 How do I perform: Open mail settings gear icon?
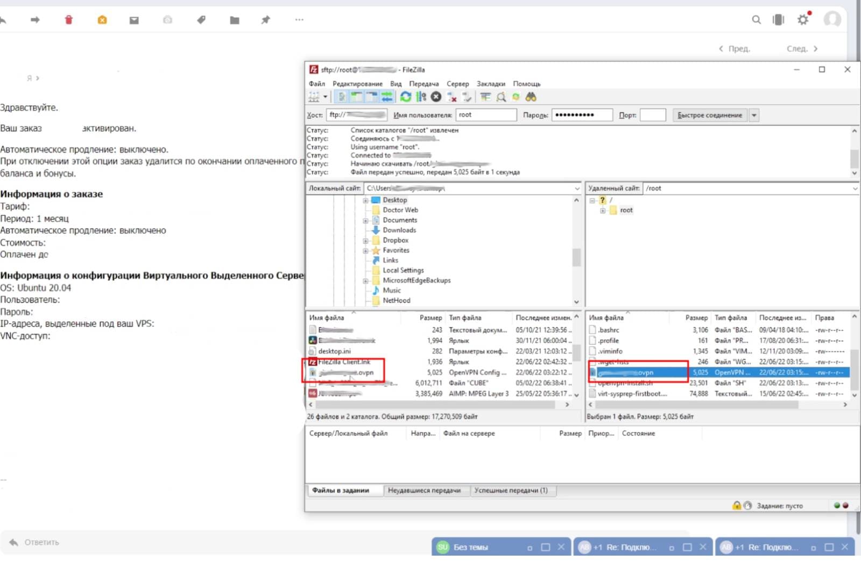coord(803,19)
